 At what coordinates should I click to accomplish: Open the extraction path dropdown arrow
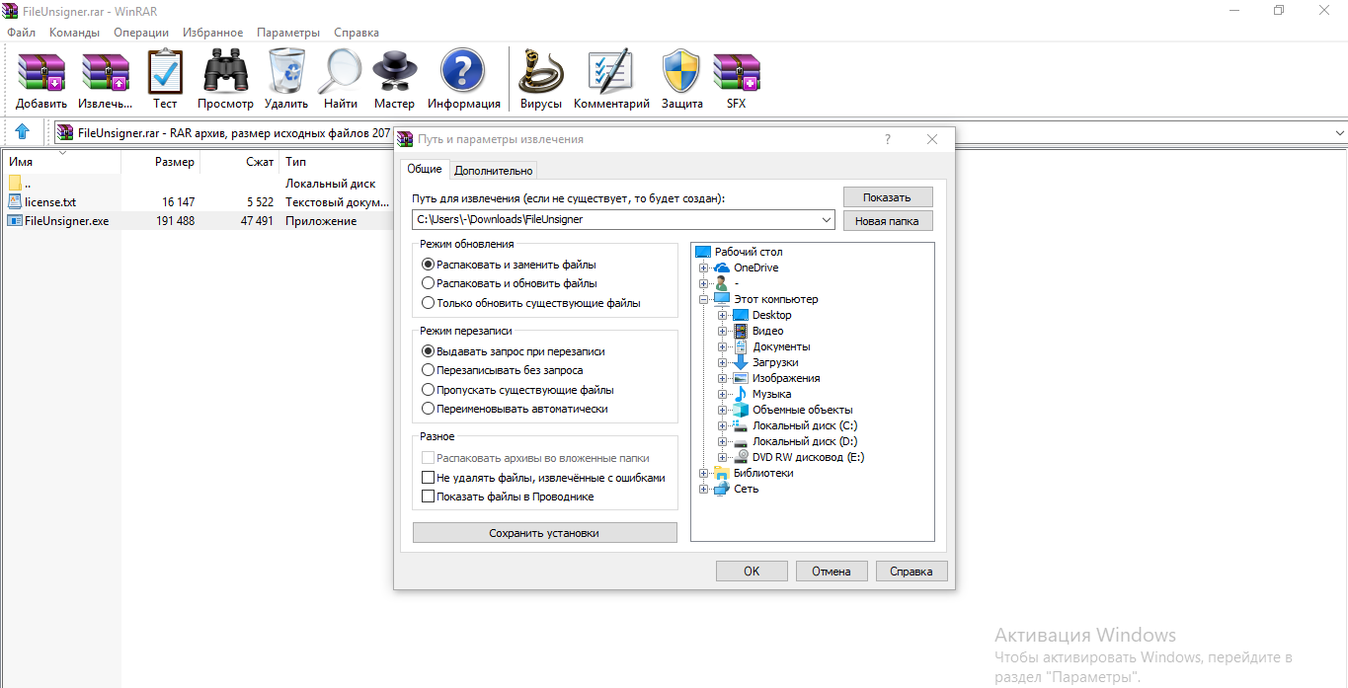826,220
